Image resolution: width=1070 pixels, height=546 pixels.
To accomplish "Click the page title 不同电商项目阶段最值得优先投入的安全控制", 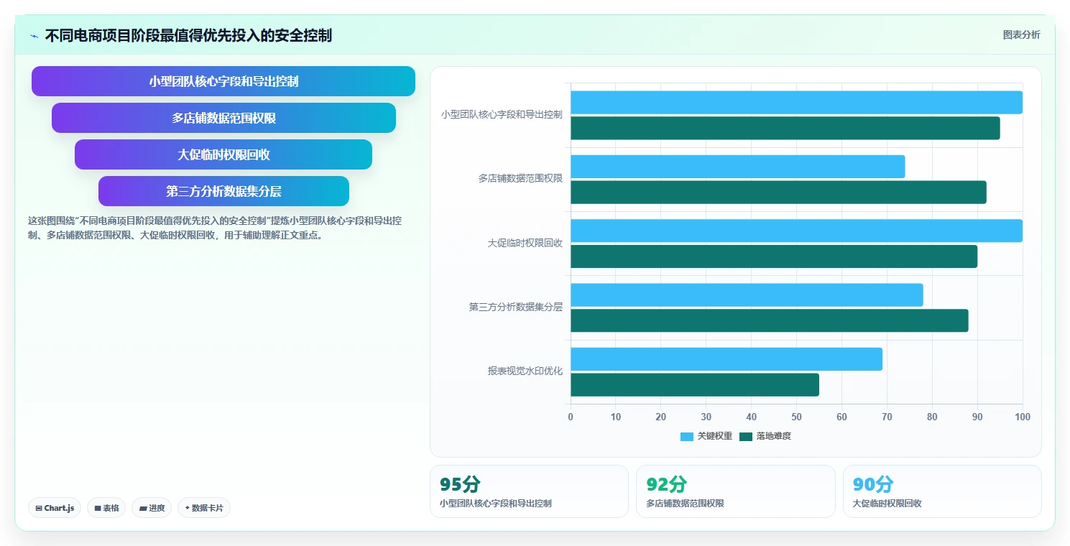I will tap(188, 36).
